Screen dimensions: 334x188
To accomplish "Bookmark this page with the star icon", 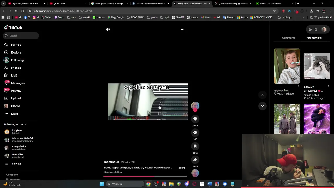I will [275, 11].
